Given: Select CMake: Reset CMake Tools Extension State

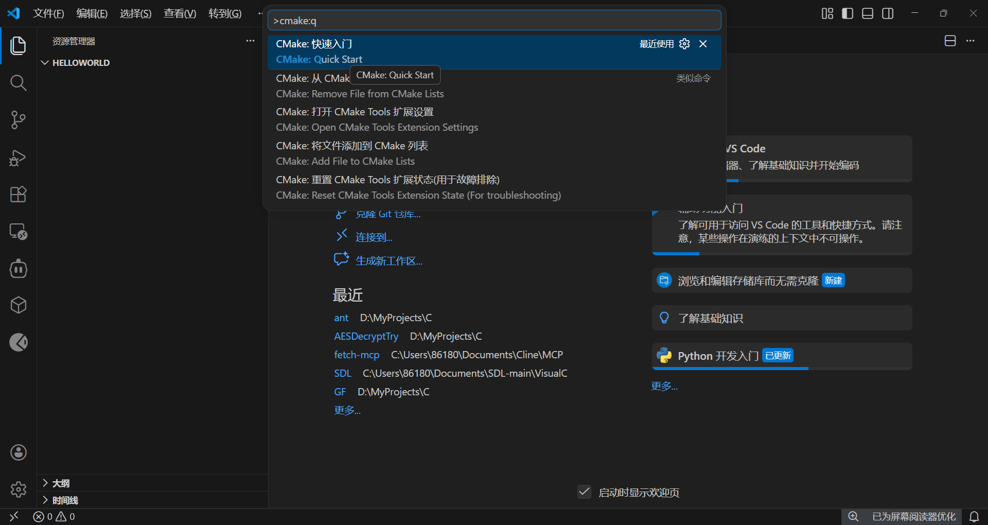Looking at the screenshot, I should tap(494, 187).
